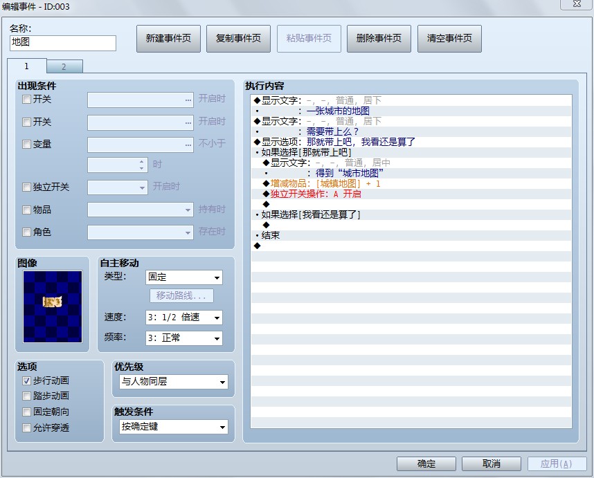
Task: Click the 删除事件页 button
Action: tap(379, 39)
